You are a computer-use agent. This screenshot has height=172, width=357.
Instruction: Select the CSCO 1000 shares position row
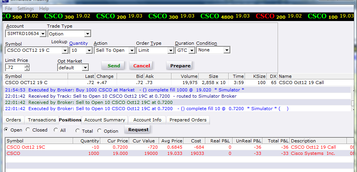[180, 153]
